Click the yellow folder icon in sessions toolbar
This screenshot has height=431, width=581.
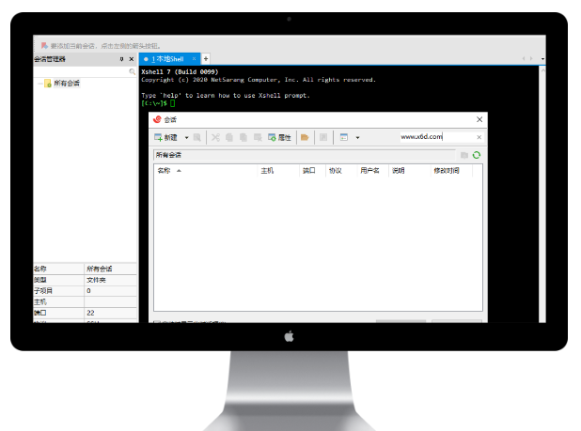click(x=305, y=137)
